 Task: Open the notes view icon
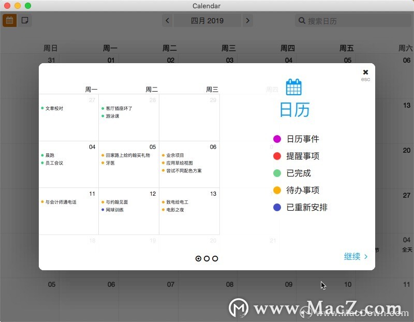click(25, 20)
